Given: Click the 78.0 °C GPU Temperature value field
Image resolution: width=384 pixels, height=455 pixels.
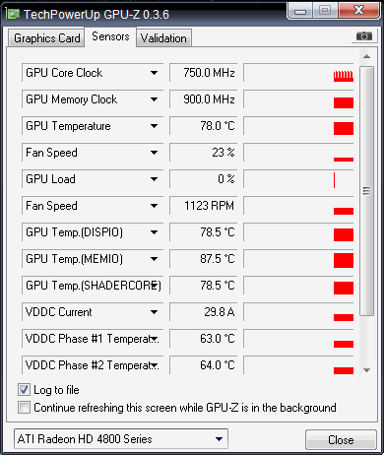Looking at the screenshot, I should click(x=203, y=126).
